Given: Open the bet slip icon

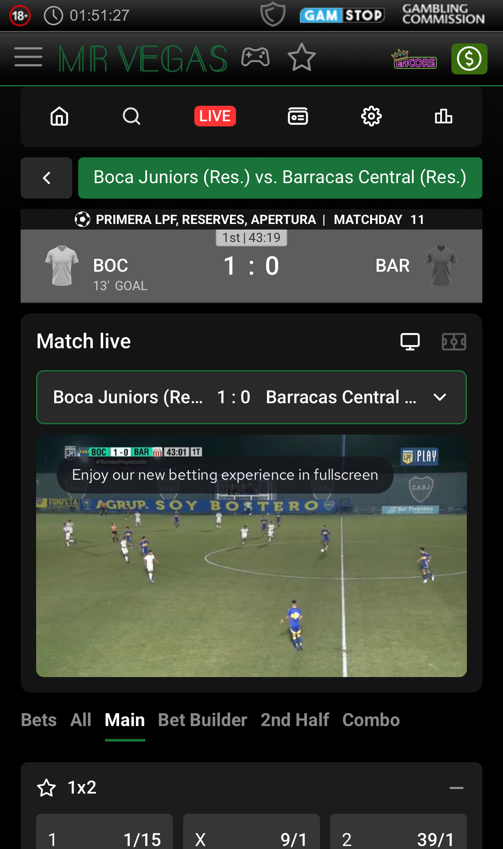Looking at the screenshot, I should pyautogui.click(x=298, y=116).
